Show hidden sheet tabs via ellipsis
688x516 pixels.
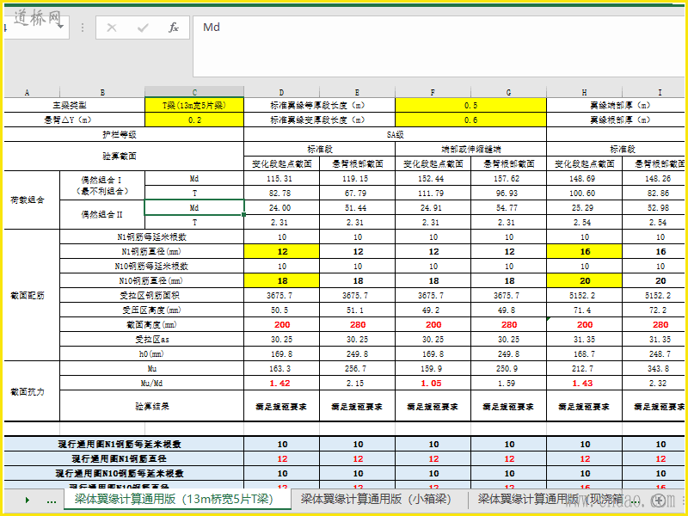52,501
